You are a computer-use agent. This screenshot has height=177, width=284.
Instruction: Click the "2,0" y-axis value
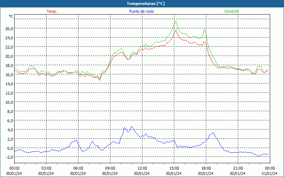pos(10,139)
